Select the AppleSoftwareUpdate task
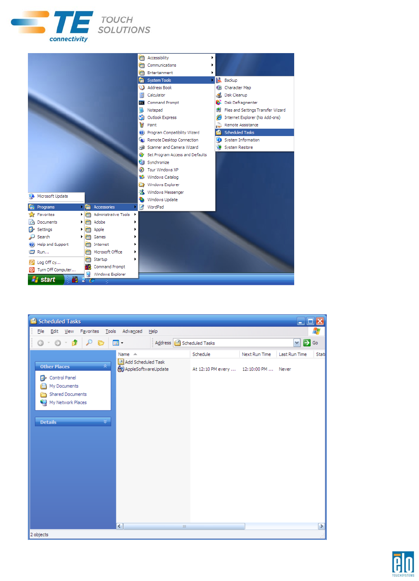 tap(143, 369)
